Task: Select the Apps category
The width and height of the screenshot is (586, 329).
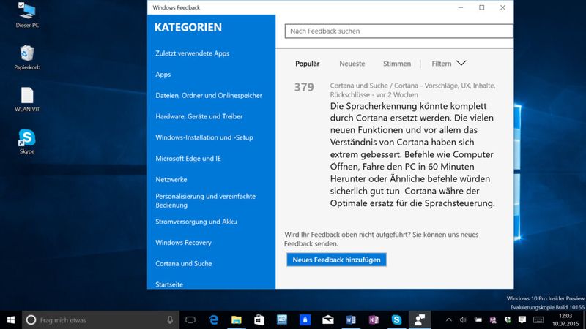Action: tap(163, 75)
